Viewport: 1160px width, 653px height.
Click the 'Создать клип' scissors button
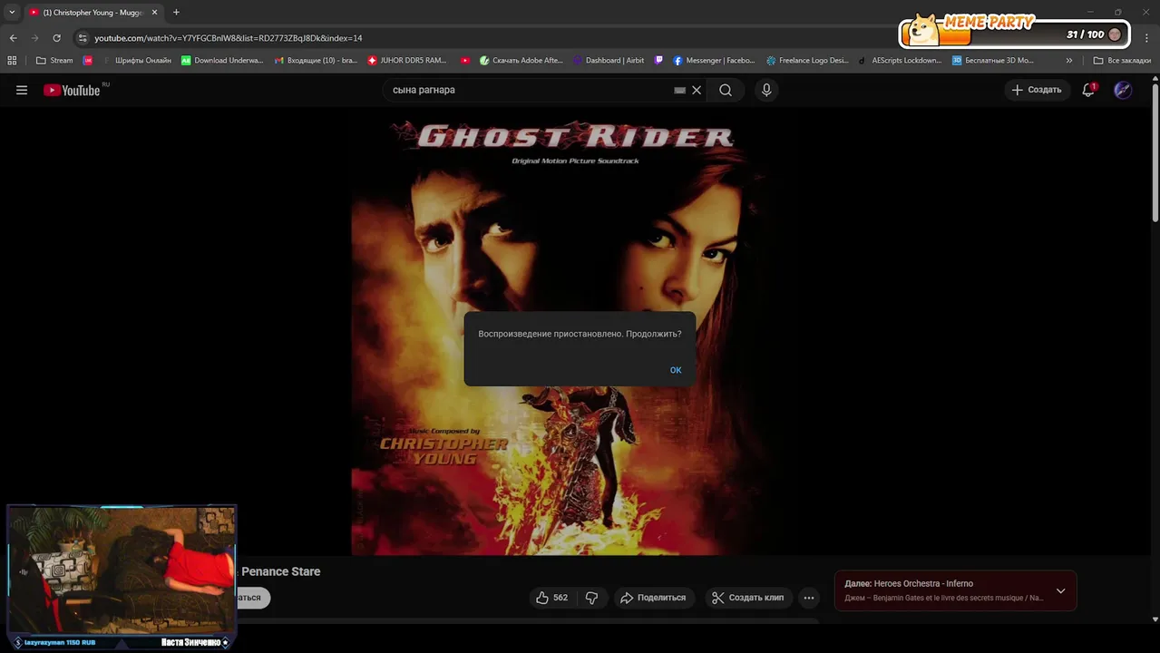(x=748, y=598)
